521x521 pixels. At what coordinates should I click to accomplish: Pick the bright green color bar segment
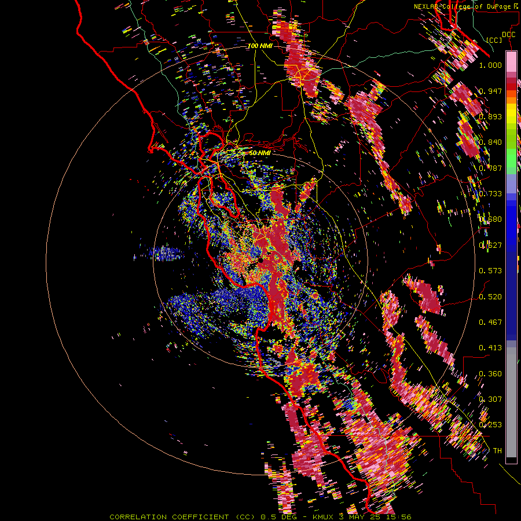(511, 158)
